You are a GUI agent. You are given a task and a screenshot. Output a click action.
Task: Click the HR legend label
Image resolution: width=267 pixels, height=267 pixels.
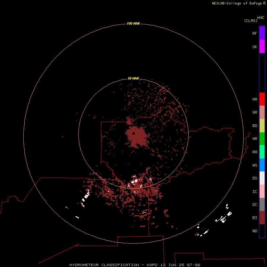click(255, 139)
